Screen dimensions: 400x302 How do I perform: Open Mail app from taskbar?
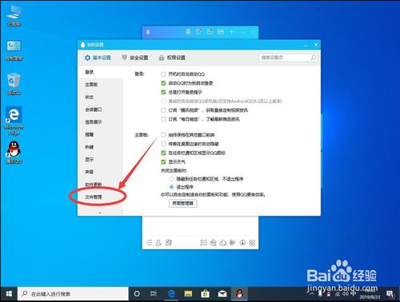pyautogui.click(x=222, y=294)
